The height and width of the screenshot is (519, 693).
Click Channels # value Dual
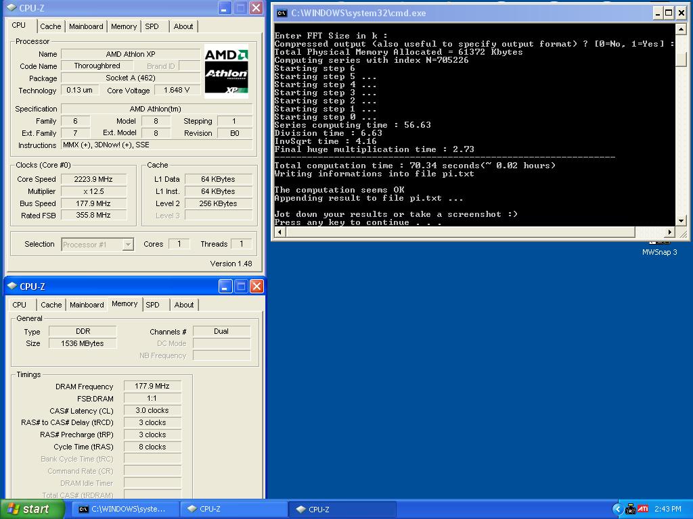(221, 331)
